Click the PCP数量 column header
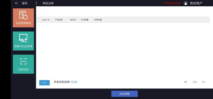Image resolution: width=213 pixels, height=99 pixels. tap(85, 20)
